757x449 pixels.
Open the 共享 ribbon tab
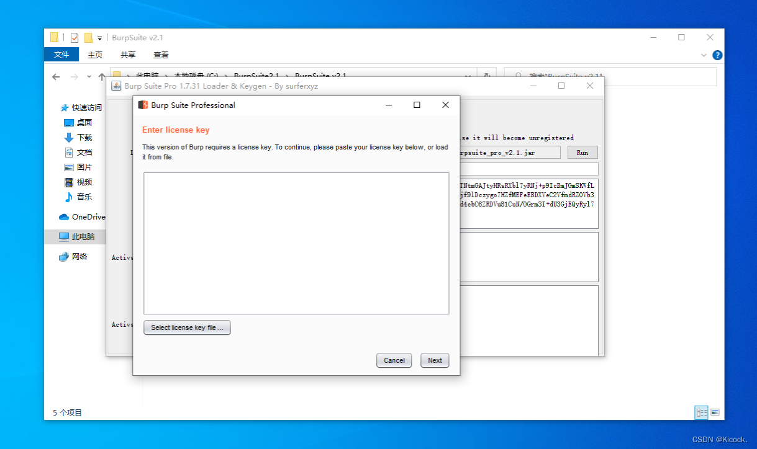point(128,55)
